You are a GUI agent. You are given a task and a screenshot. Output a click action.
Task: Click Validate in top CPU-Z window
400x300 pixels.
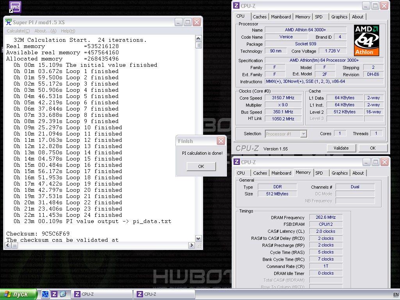(x=341, y=148)
